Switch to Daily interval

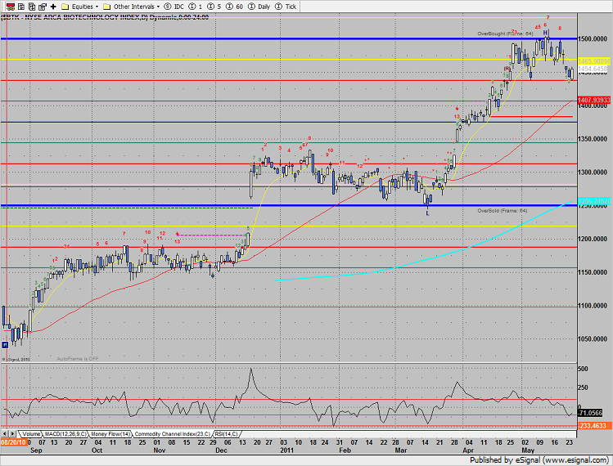coord(259,7)
